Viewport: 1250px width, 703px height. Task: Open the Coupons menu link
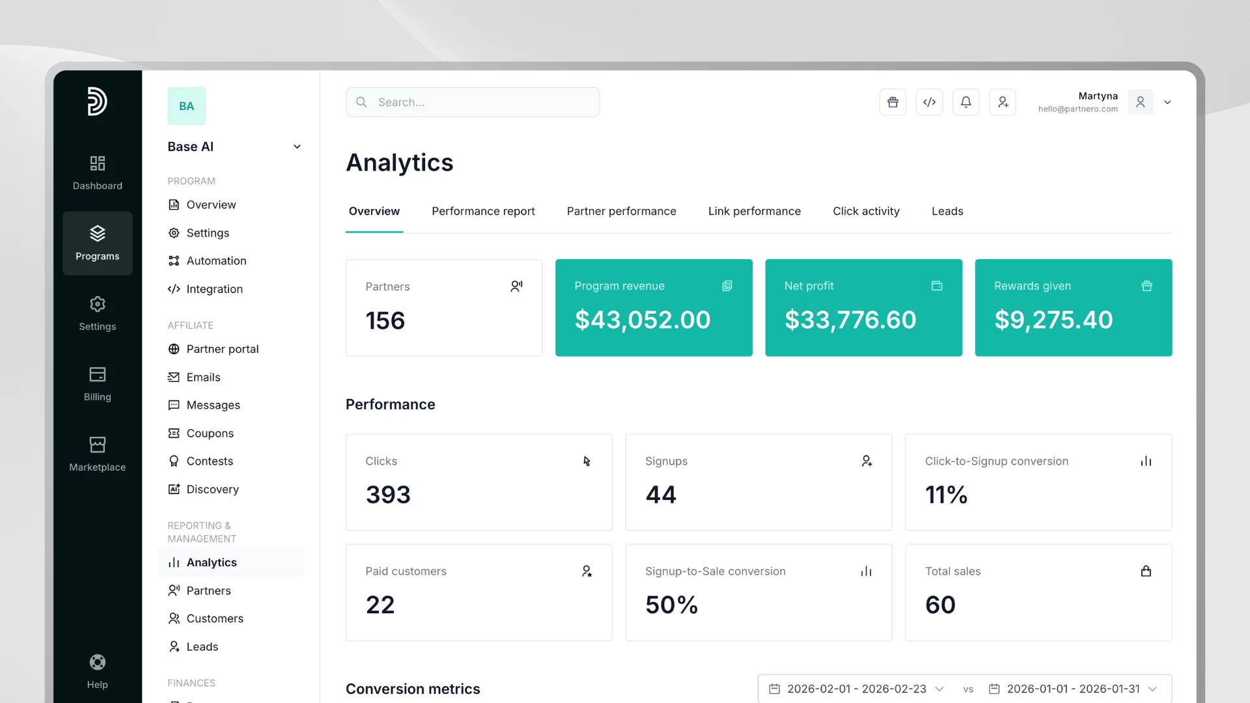(210, 433)
